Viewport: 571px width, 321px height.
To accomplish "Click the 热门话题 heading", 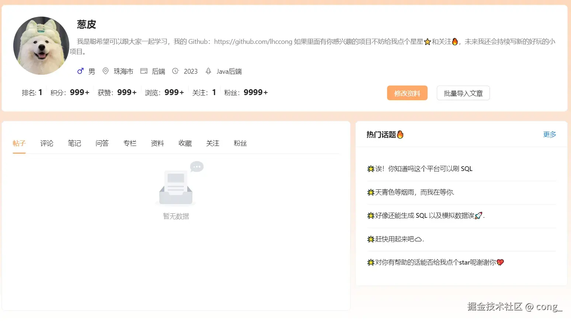I will point(381,135).
